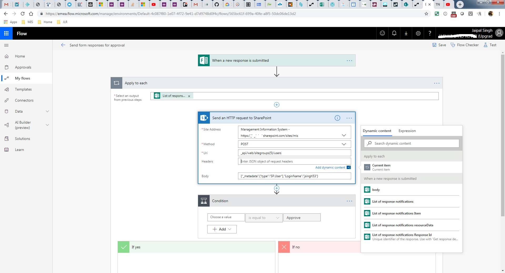This screenshot has height=273, width=505.
Task: Change the 'is equal to' operator dropdown
Action: [264, 218]
